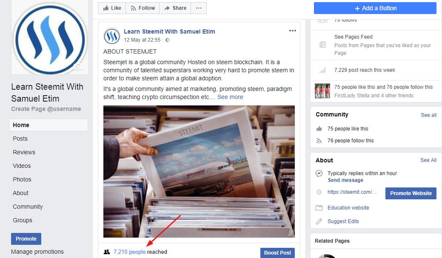
Task: Click See All in About section
Action: 428,160
